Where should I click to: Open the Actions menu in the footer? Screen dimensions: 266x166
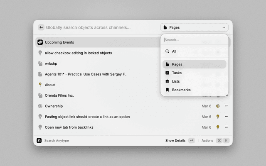207,141
